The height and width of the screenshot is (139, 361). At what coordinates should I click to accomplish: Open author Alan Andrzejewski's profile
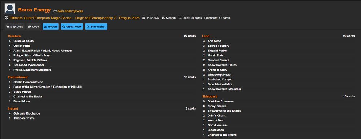click(70, 11)
